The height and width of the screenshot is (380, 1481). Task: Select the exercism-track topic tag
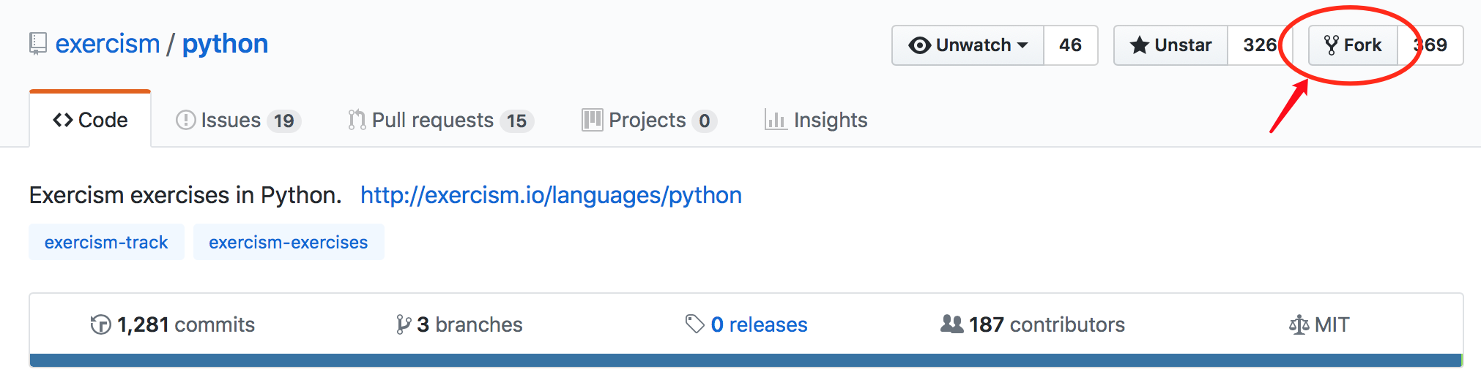pos(106,242)
